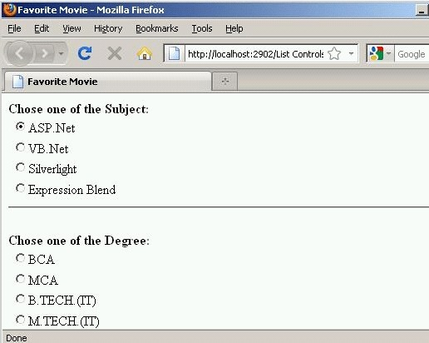
Task: Click the 'Done' status bar text
Action: pos(17,338)
